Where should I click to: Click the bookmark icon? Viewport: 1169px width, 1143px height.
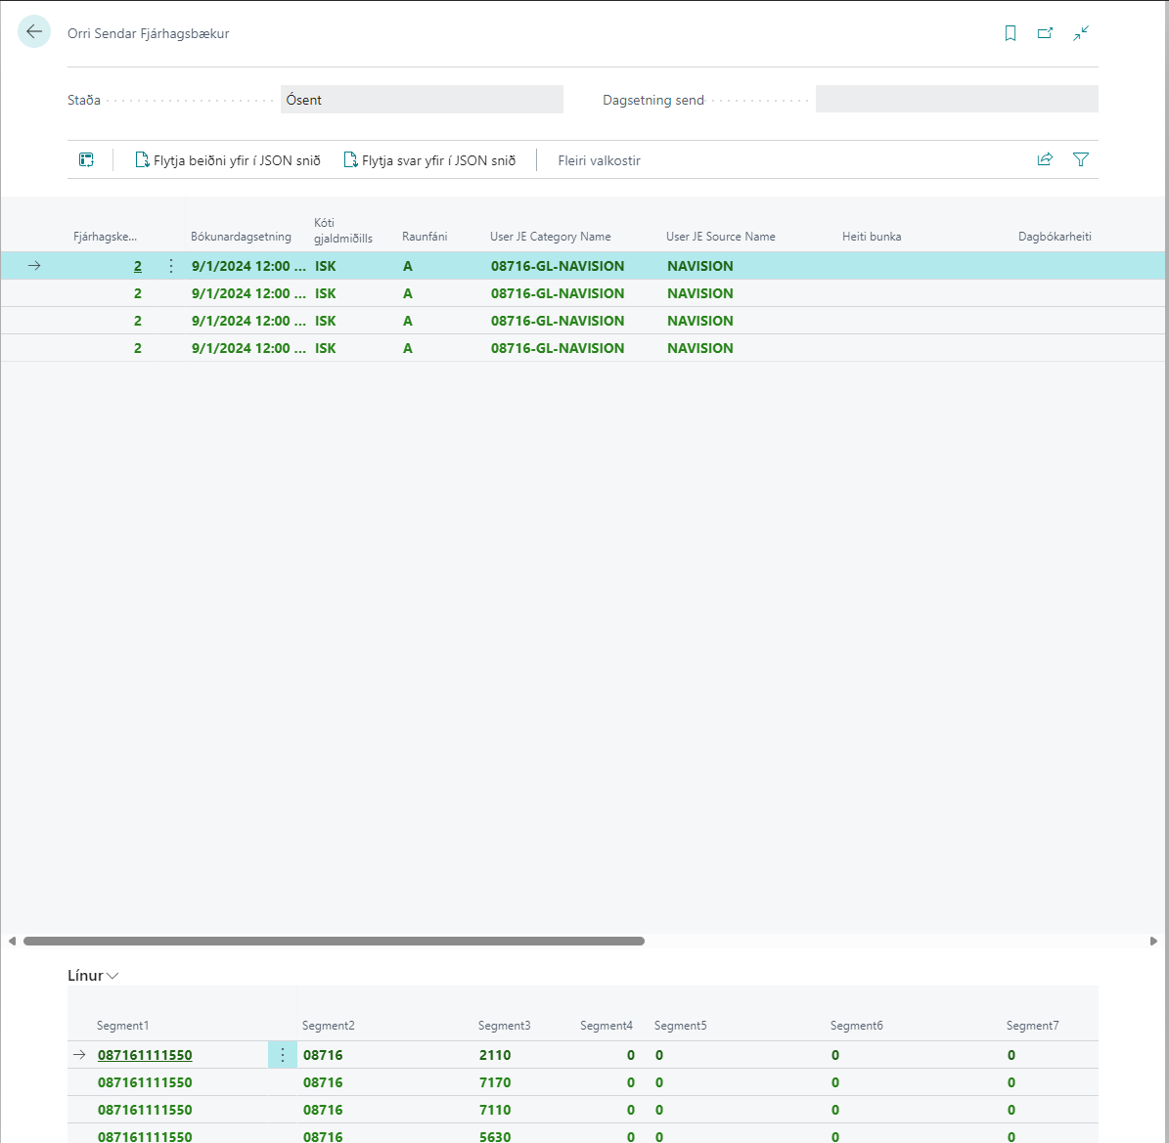pos(1011,33)
